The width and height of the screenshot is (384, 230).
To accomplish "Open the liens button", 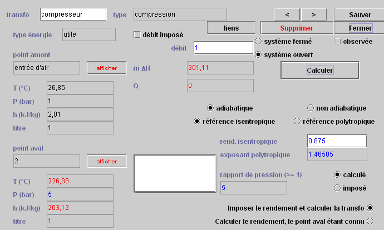I will 231,28.
